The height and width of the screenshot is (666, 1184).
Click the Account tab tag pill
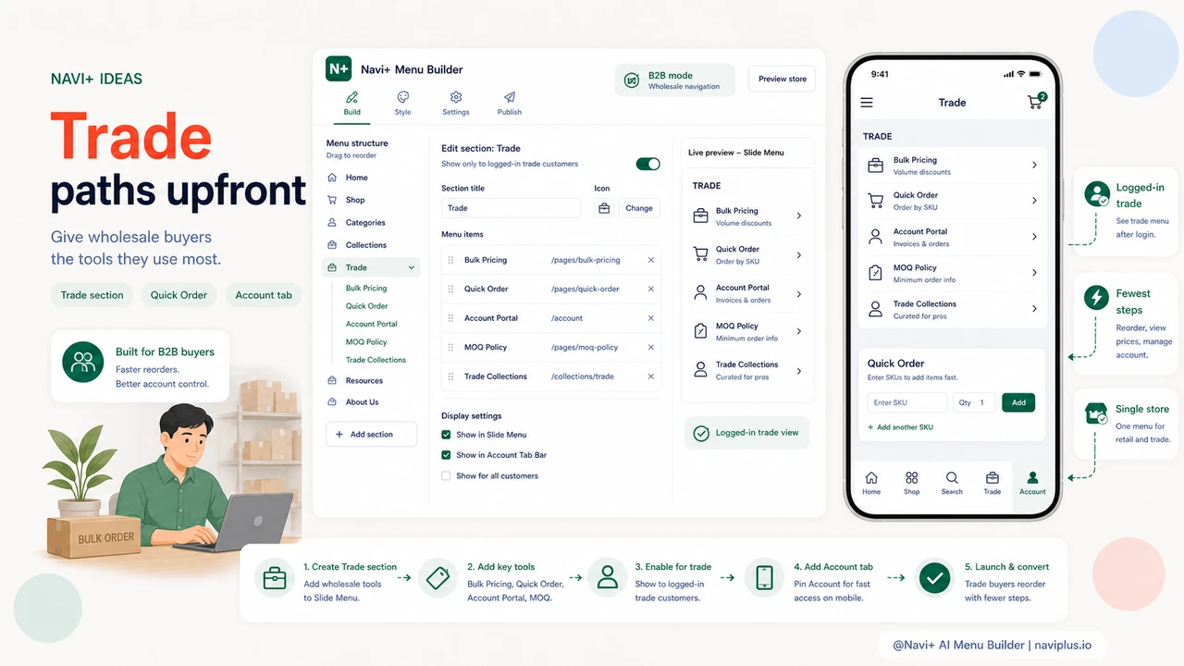264,295
